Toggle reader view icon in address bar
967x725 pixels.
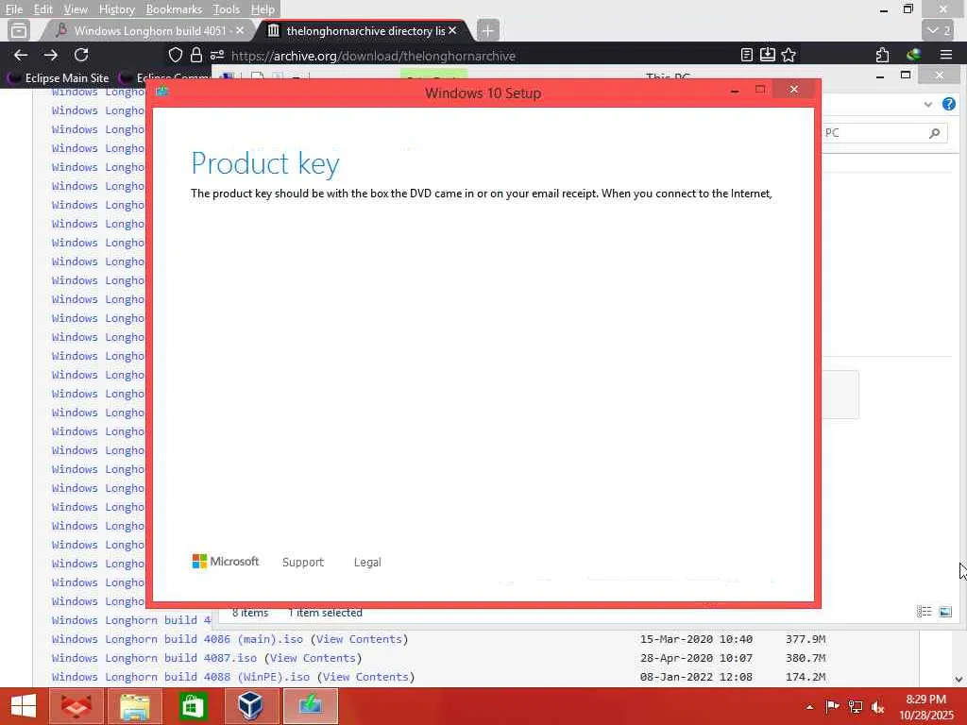(747, 55)
